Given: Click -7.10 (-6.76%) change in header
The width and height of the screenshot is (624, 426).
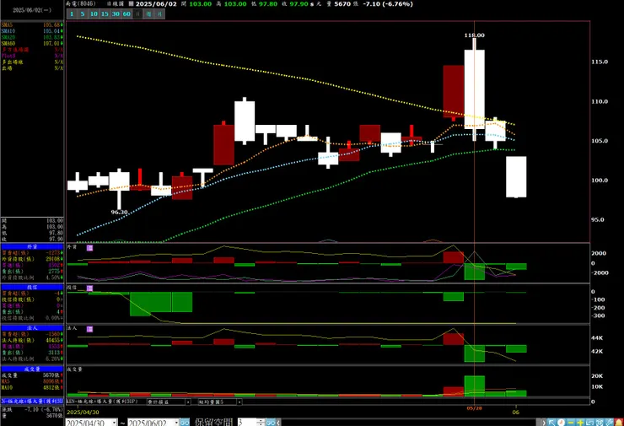Looking at the screenshot, I should [388, 4].
